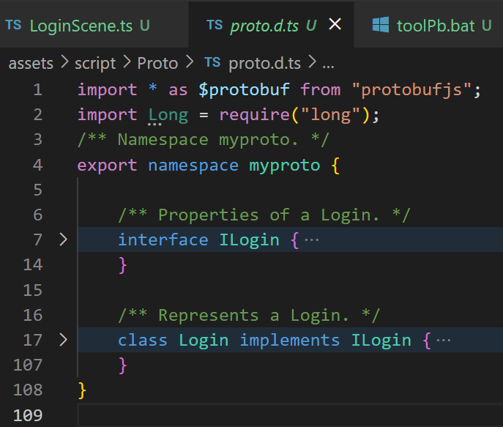
Task: Select the script breadcrumb segment
Action: (x=95, y=63)
